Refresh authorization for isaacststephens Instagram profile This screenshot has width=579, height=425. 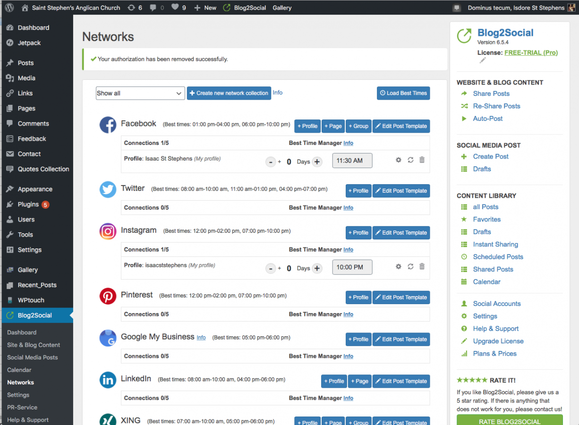[410, 266]
